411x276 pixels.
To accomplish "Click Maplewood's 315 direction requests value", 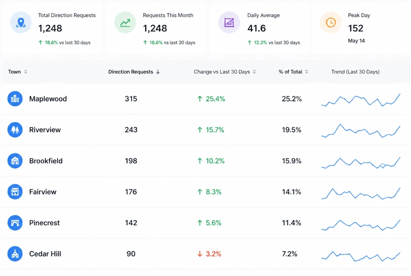I will [x=131, y=99].
